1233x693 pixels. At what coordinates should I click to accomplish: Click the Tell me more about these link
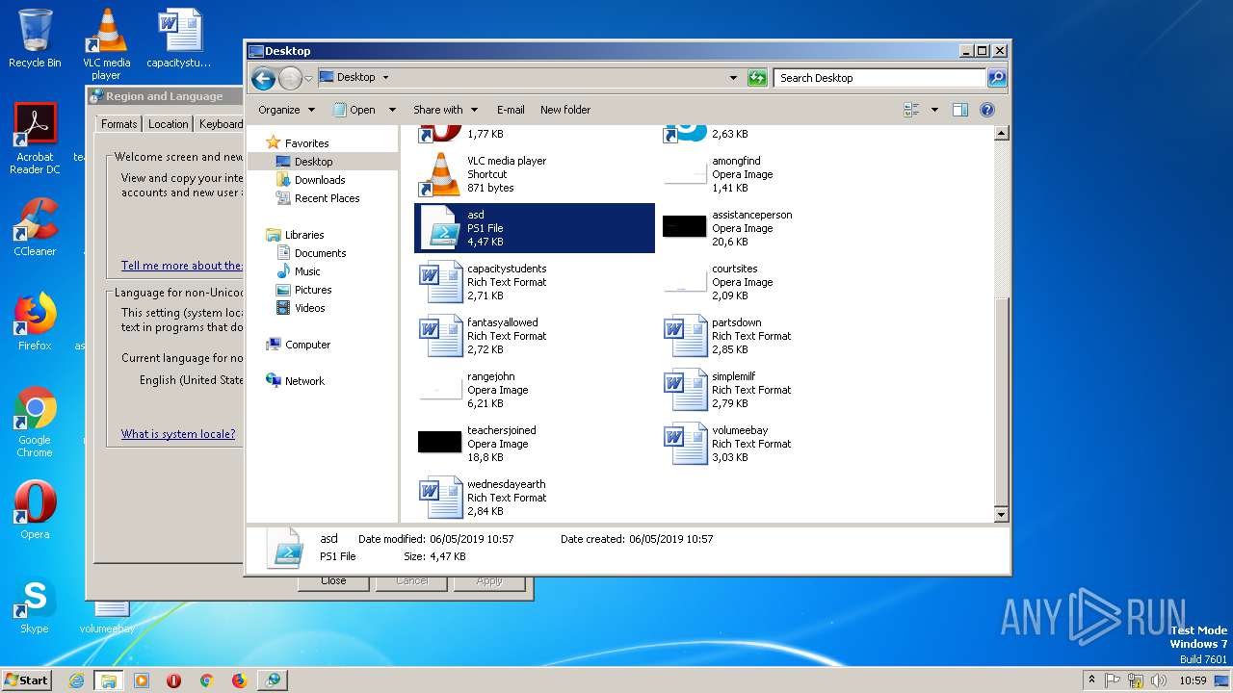(182, 266)
